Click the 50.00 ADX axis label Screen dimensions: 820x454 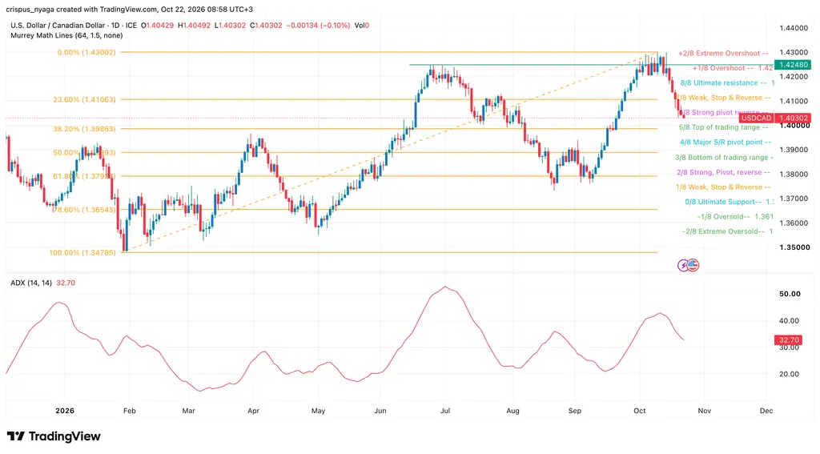(x=790, y=294)
